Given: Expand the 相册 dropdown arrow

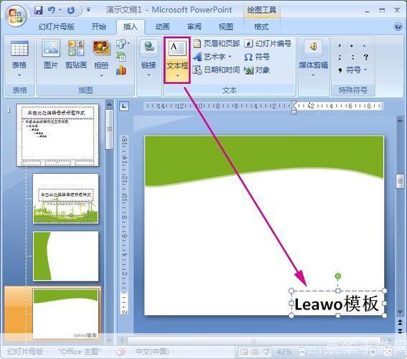Looking at the screenshot, I should (101, 75).
